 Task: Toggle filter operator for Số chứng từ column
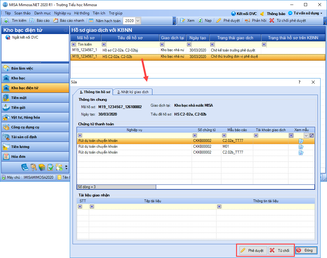point(194,135)
